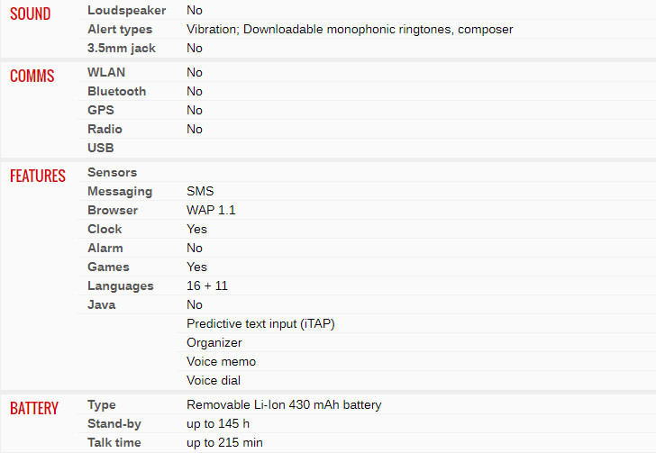656x453 pixels.
Task: Click the SOUND section heading
Action: tap(30, 14)
